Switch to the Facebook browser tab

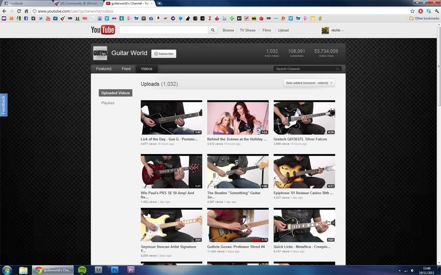click(x=27, y=3)
